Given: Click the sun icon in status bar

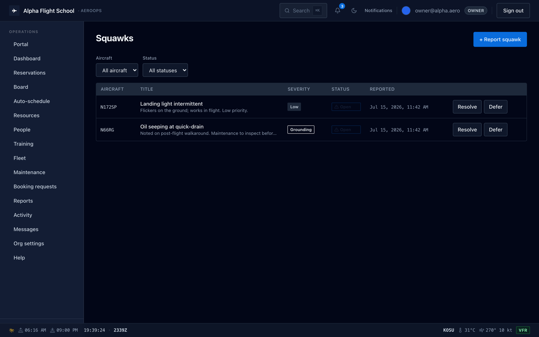Looking at the screenshot, I should coord(12,330).
